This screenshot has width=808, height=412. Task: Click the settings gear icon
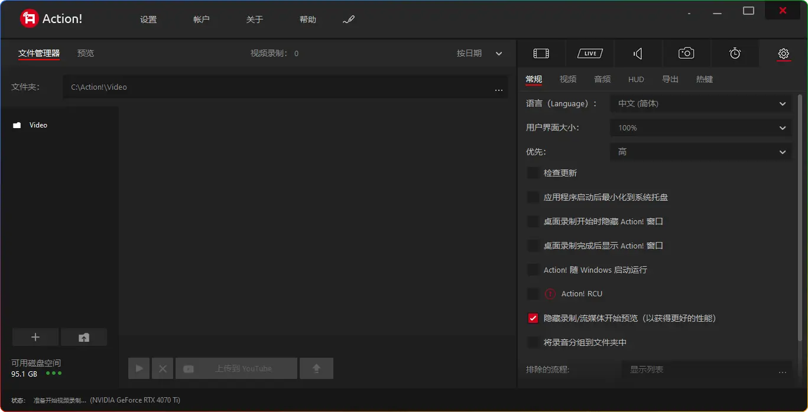click(783, 54)
